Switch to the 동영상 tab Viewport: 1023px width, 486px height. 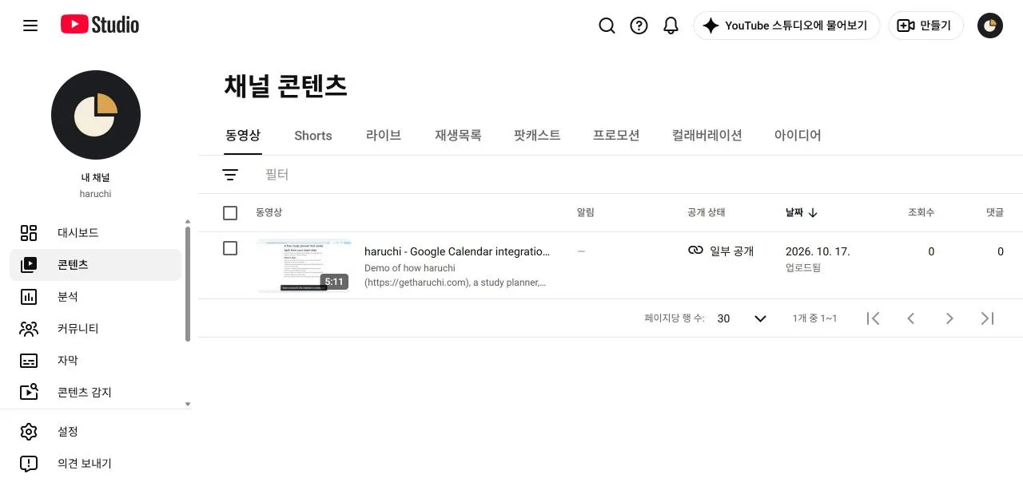pyautogui.click(x=243, y=136)
